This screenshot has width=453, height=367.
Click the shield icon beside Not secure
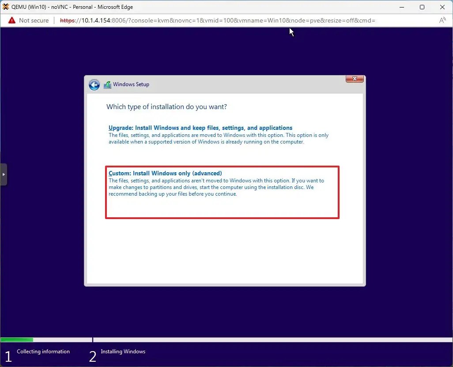[x=11, y=20]
